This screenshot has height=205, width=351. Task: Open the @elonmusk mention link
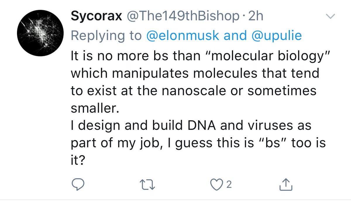(182, 36)
